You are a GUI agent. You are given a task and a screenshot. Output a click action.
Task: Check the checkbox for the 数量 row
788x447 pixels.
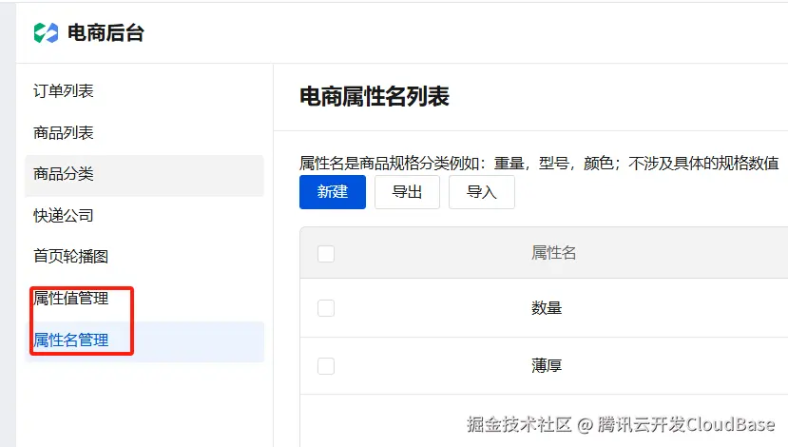326,308
